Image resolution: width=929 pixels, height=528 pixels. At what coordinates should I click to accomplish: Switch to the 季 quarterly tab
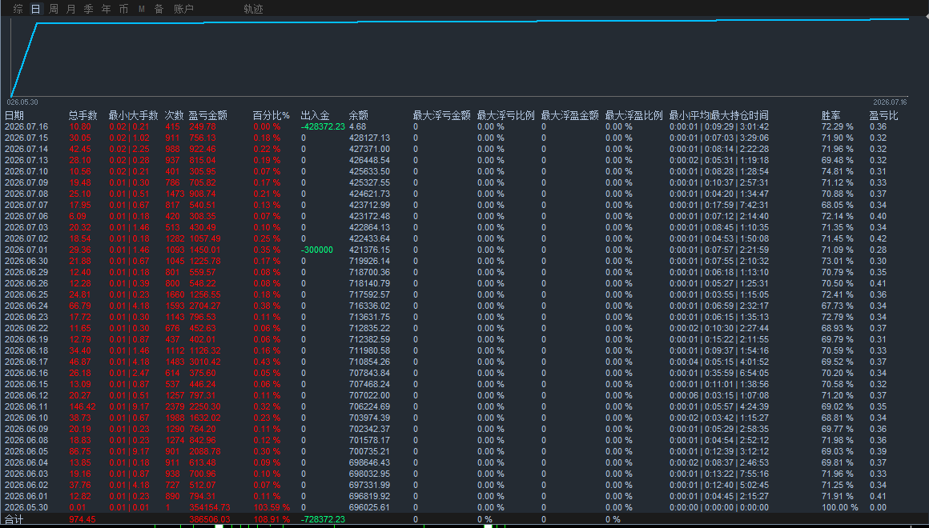89,9
